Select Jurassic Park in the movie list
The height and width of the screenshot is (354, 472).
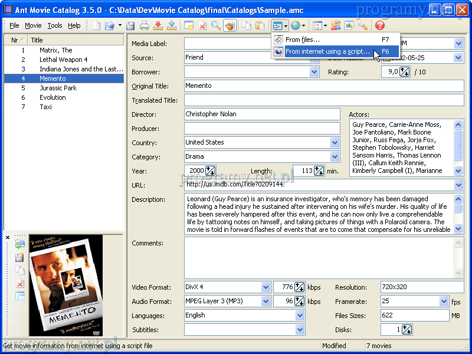tap(58, 88)
